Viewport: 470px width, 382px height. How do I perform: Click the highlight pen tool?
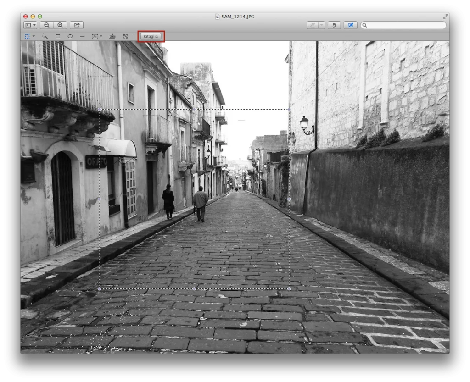pyautogui.click(x=313, y=25)
